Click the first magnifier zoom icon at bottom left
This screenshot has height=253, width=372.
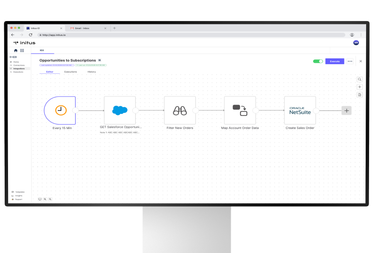point(45,199)
